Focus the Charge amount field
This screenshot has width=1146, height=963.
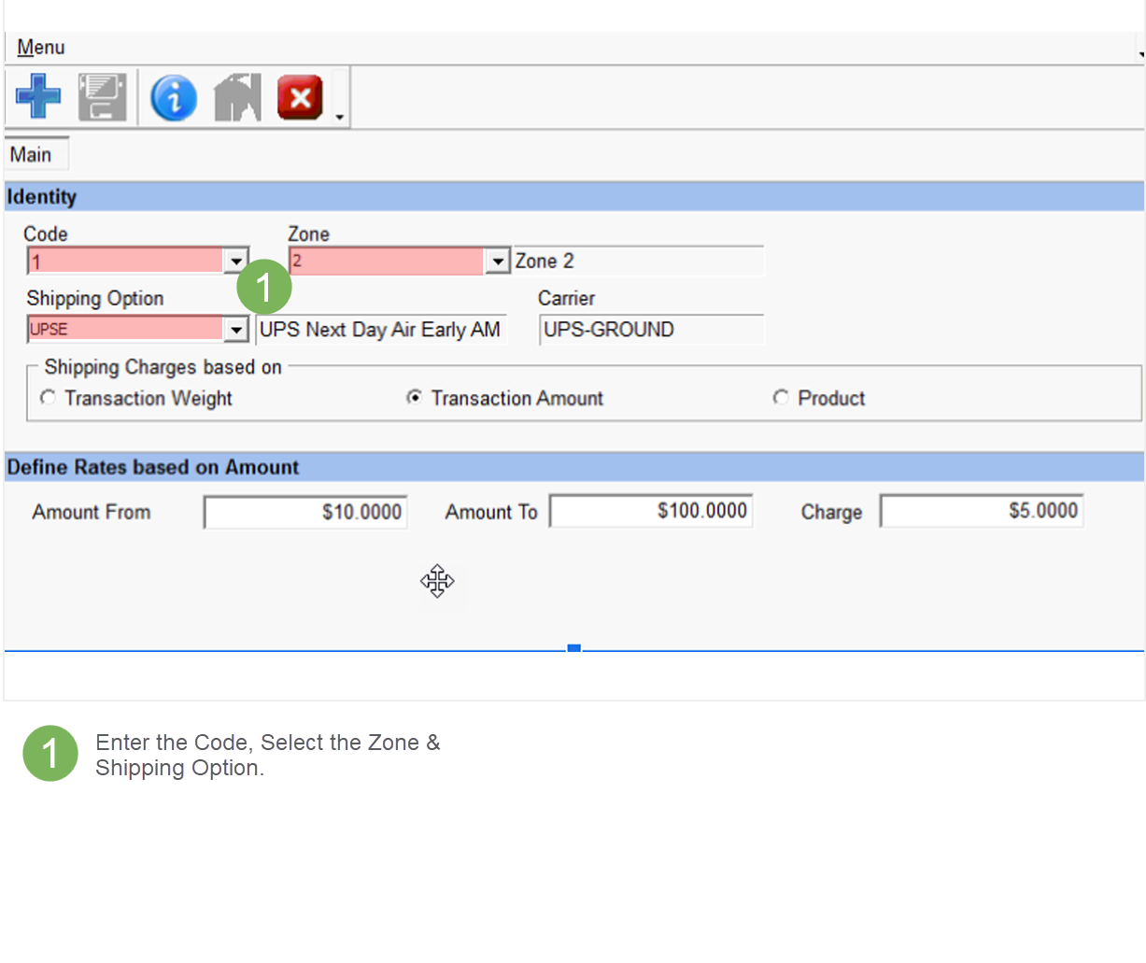point(982,511)
